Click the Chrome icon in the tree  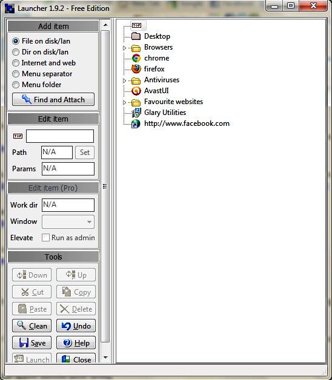click(x=136, y=58)
